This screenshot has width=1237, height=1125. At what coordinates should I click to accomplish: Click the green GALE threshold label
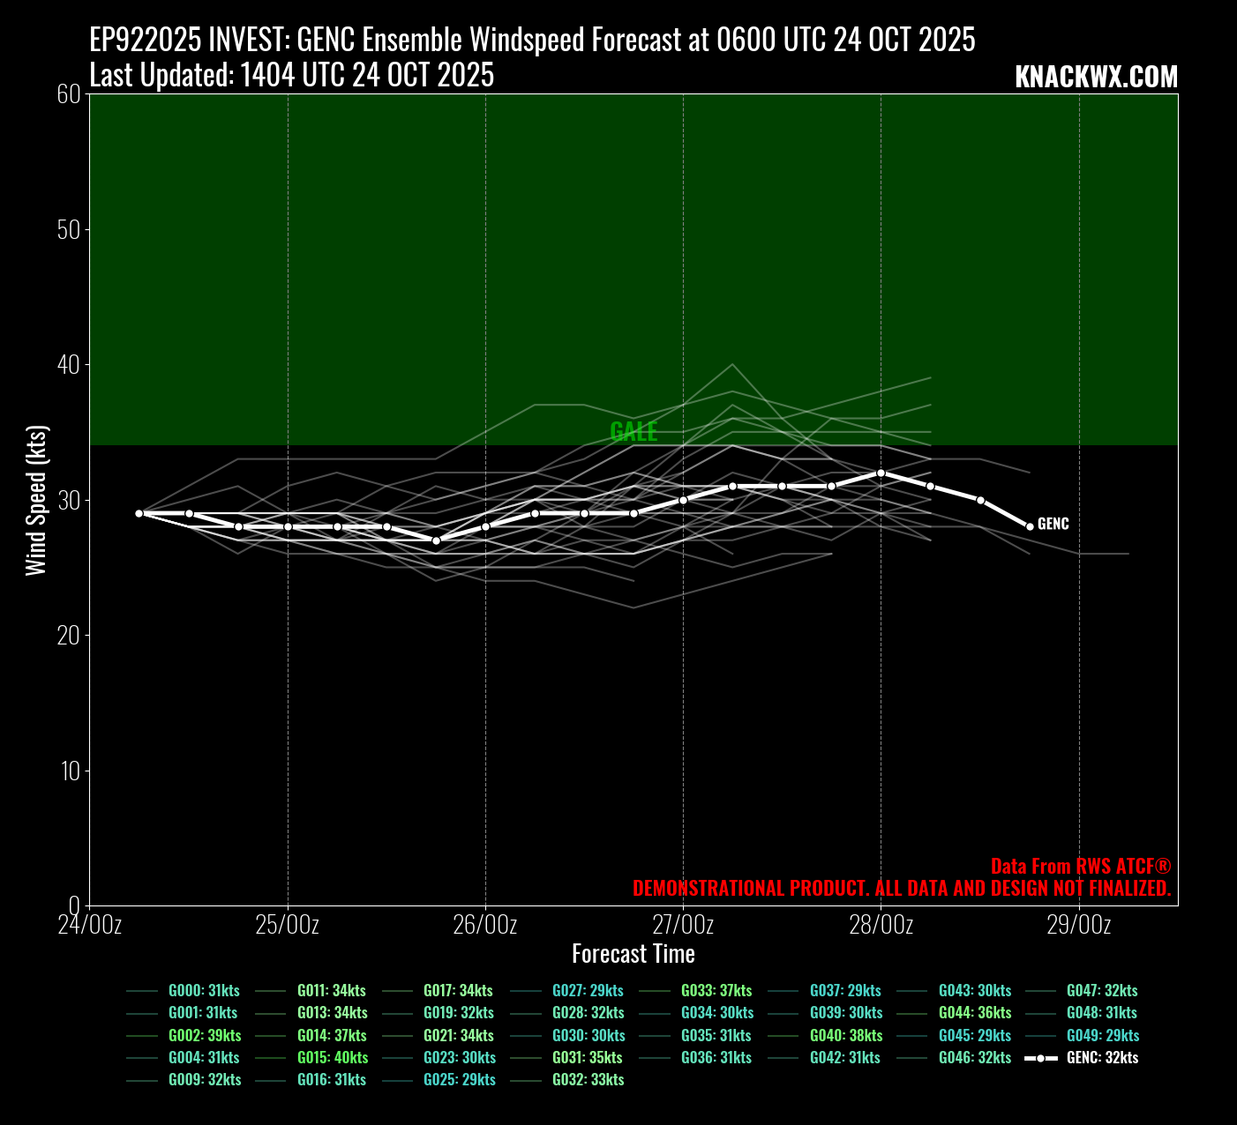pos(633,431)
